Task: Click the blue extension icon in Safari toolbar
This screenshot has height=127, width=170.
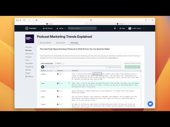Action: click(x=36, y=20)
